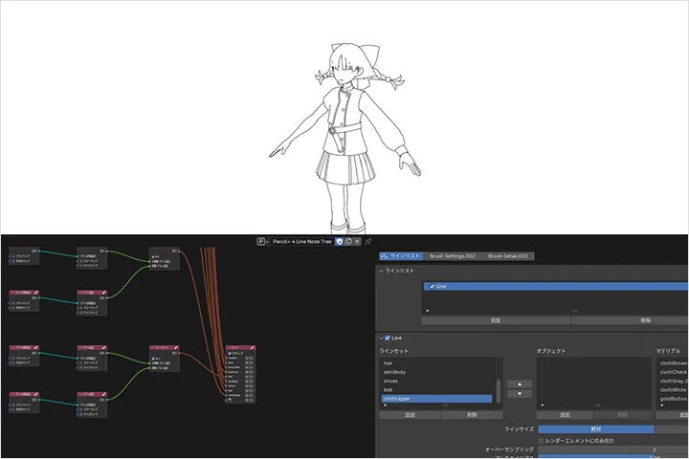The image size is (689, 459).
Task: Select clothGray in the material list
Action: coord(673,381)
